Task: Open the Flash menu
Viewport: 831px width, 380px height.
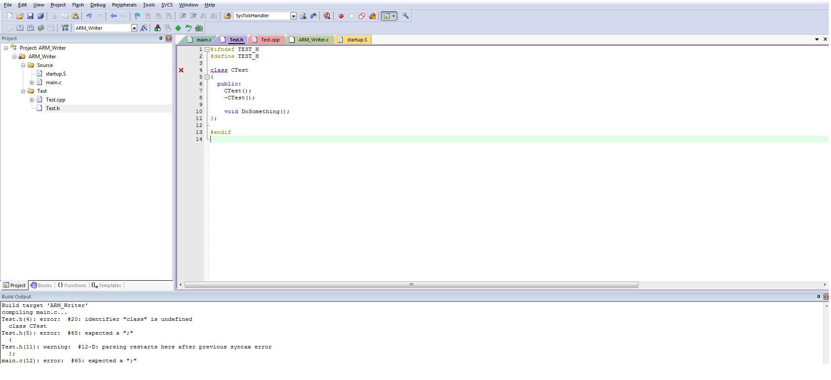Action: 78,5
